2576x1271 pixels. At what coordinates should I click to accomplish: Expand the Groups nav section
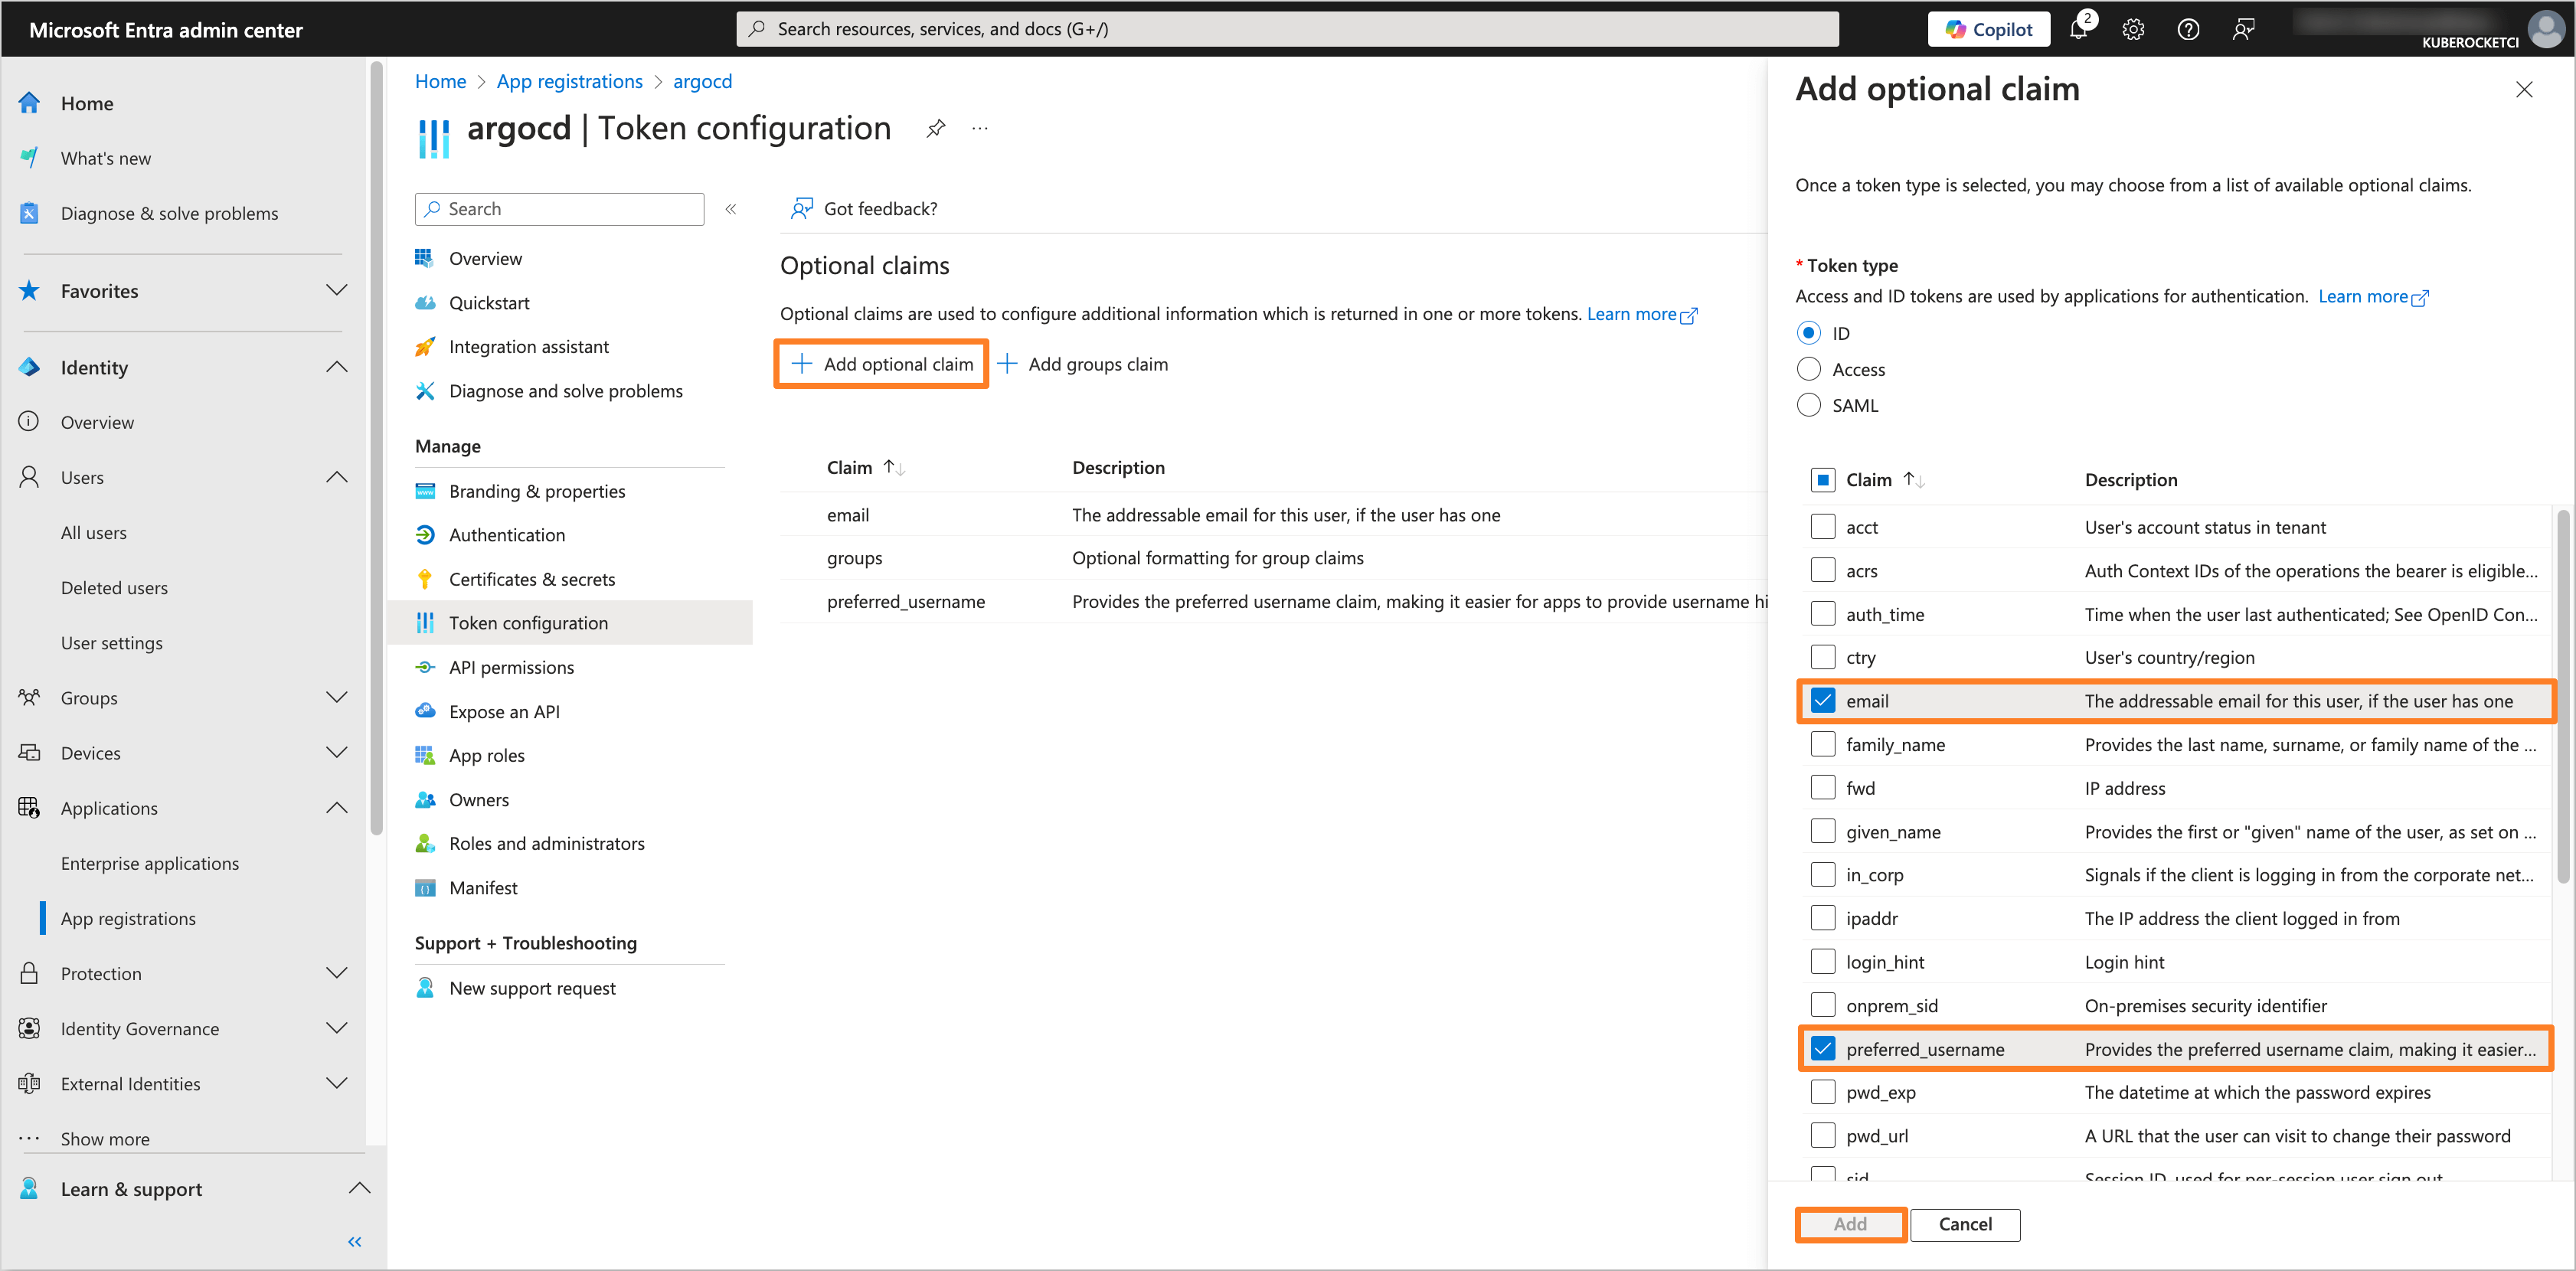(337, 698)
